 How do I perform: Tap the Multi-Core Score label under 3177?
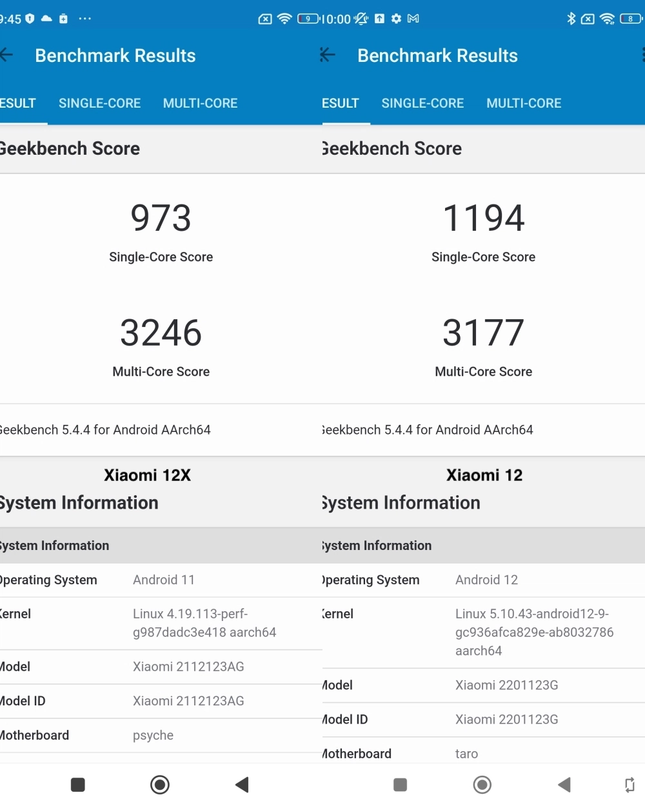pos(484,371)
